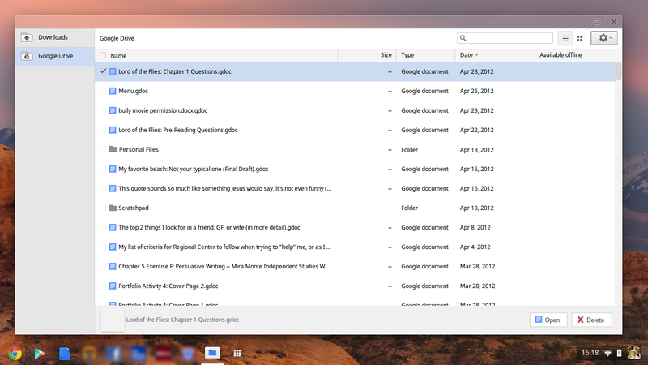648x365 pixels.
Task: Select Google Drive in the sidebar
Action: point(55,56)
